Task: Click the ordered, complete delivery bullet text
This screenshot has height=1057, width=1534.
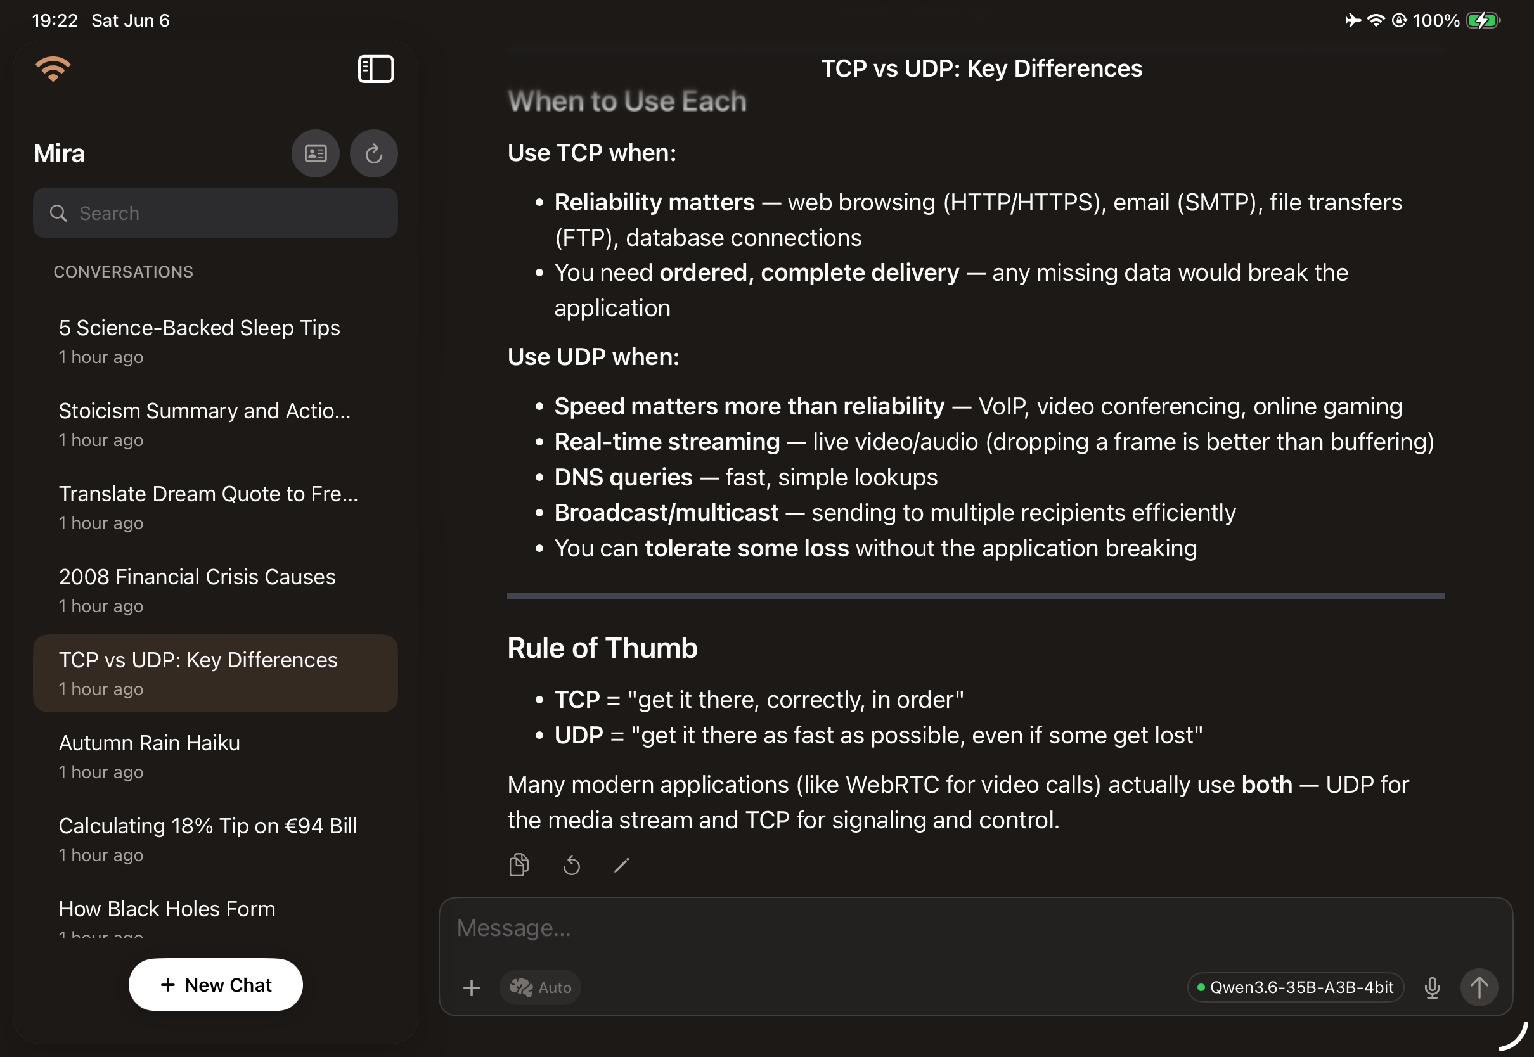Action: point(951,290)
